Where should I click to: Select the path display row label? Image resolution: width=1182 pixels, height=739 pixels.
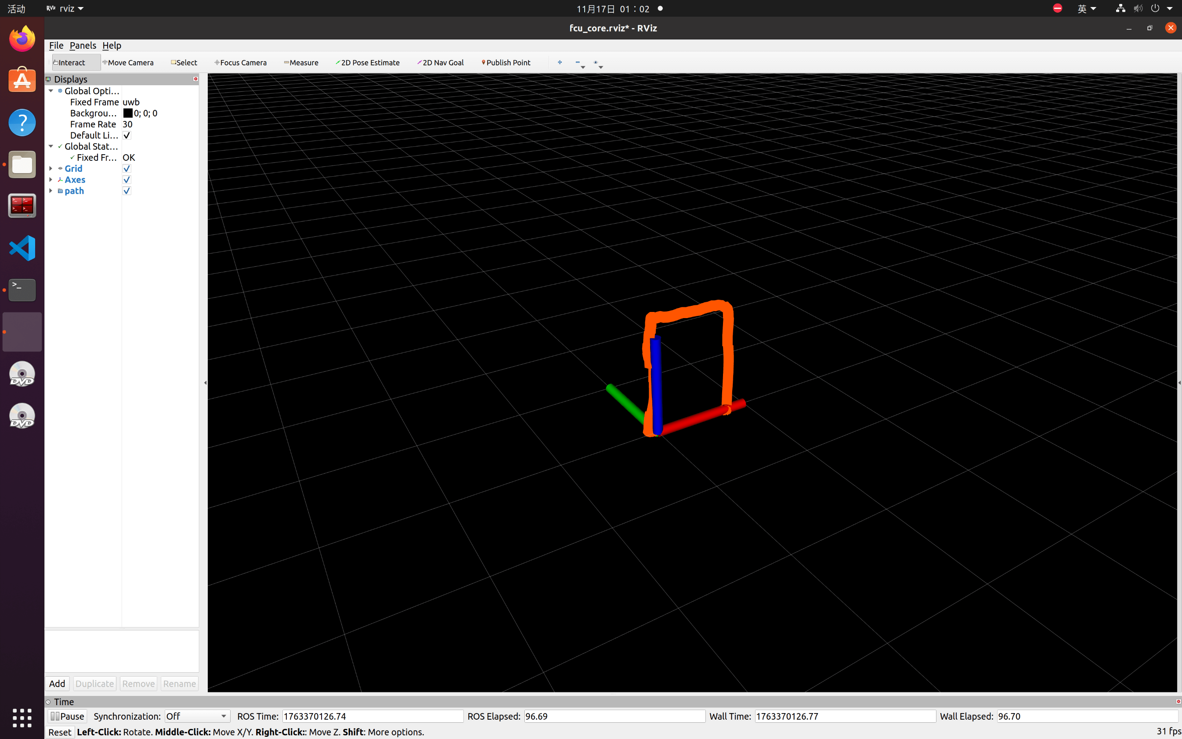[x=74, y=191]
